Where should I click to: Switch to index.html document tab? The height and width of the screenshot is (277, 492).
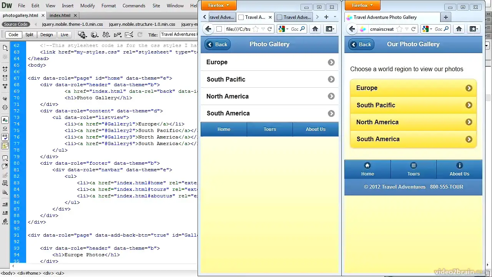60,15
